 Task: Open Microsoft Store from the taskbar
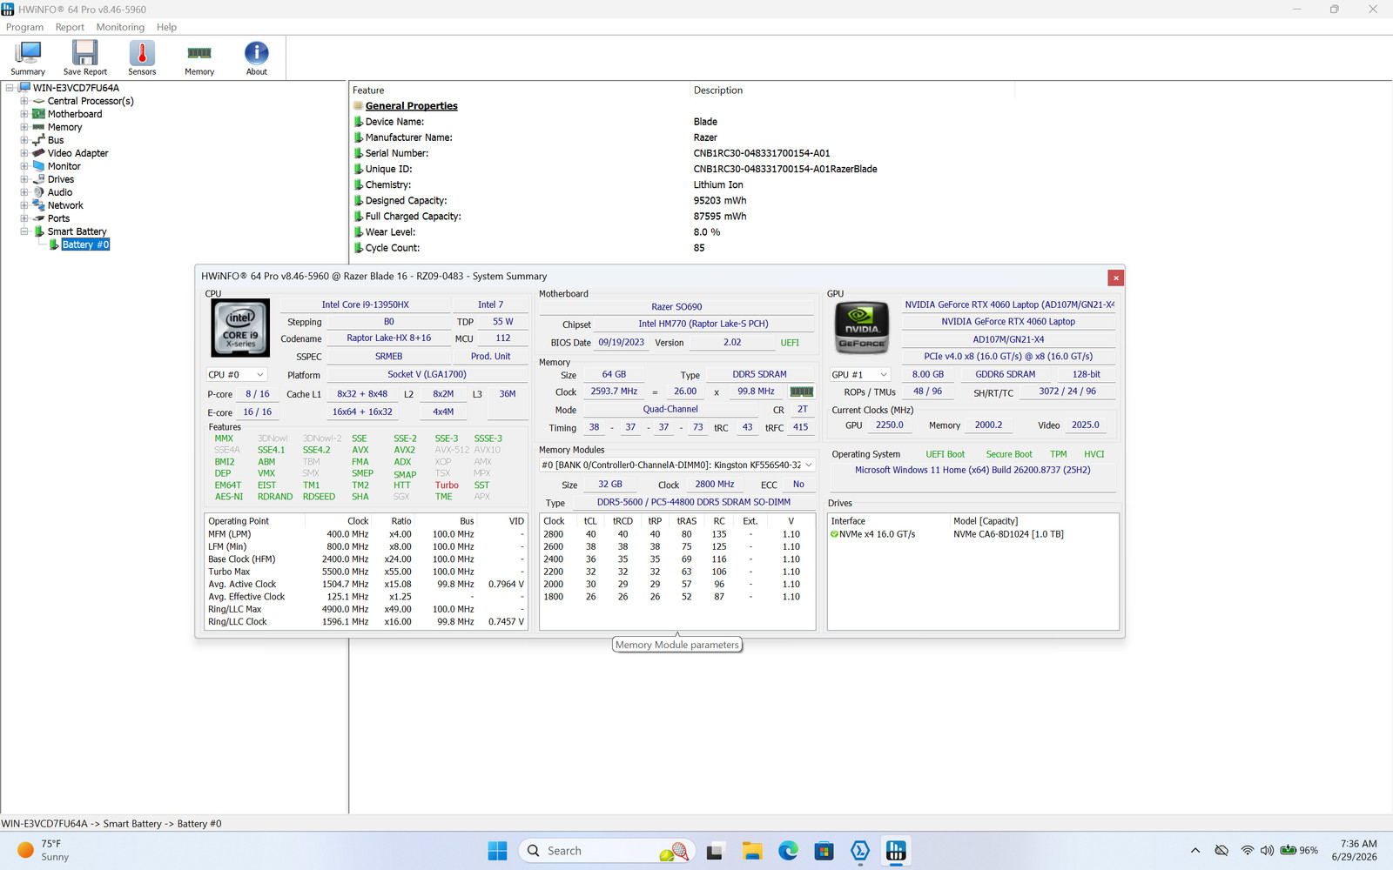point(824,851)
